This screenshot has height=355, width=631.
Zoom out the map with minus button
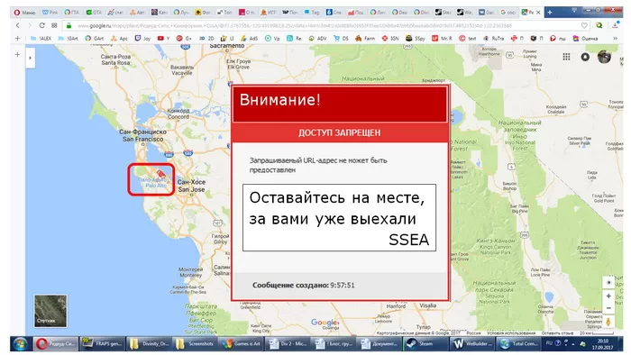(x=608, y=308)
